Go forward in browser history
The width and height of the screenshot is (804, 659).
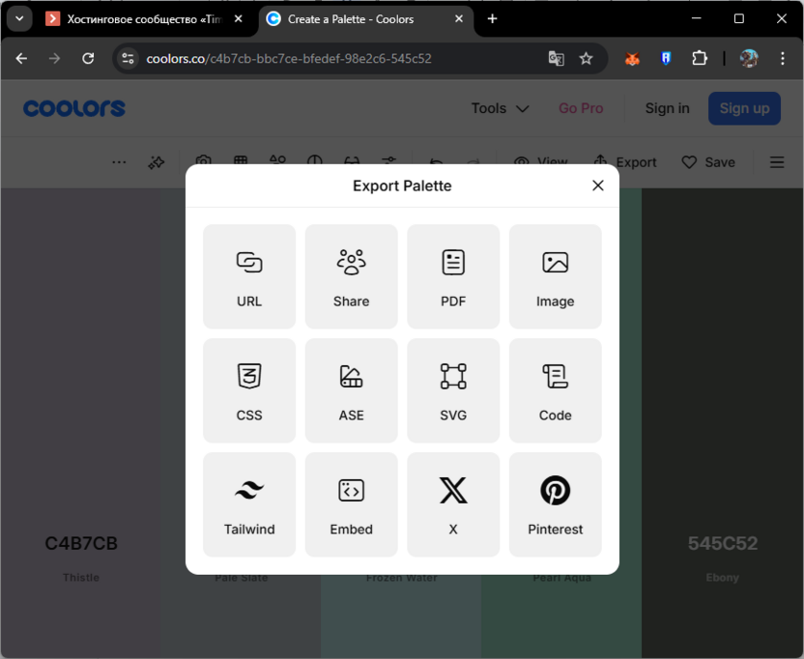click(54, 59)
